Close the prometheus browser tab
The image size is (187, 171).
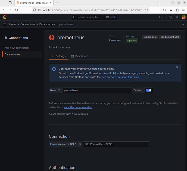pyautogui.click(x=51, y=3)
